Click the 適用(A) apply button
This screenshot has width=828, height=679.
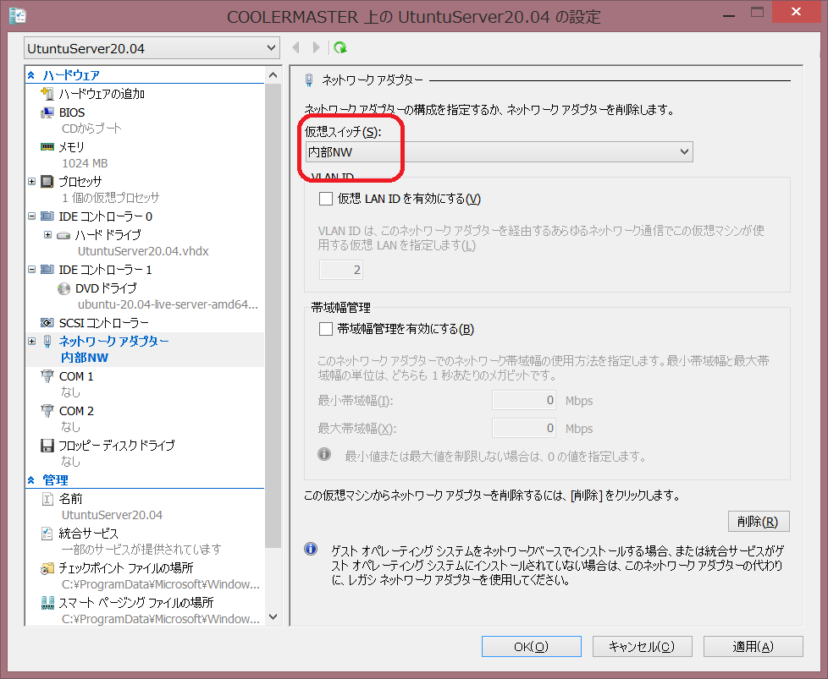point(753,646)
